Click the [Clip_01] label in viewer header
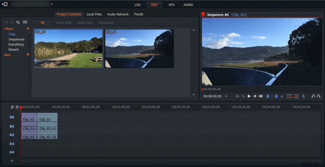Screen dimensions: 325x167 coord(239,15)
